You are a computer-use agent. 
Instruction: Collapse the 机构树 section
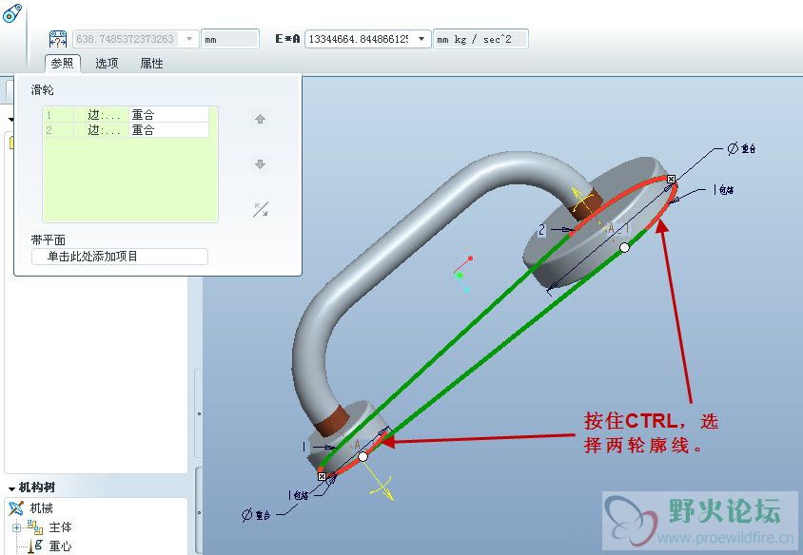[11, 488]
